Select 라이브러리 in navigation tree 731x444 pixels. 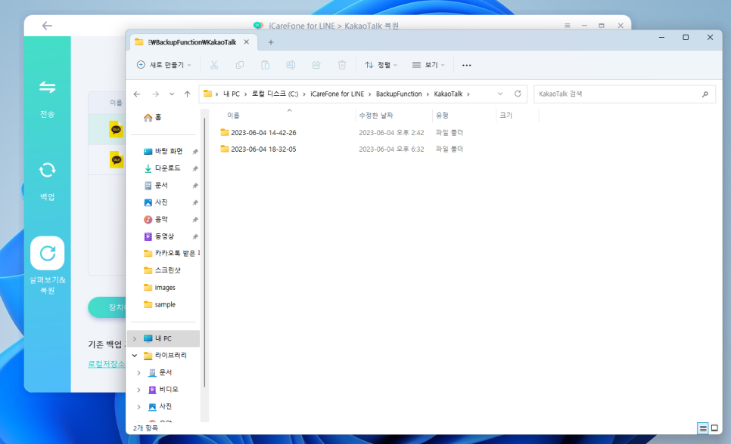coord(166,356)
